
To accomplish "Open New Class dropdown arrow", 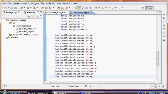I will [53, 8].
